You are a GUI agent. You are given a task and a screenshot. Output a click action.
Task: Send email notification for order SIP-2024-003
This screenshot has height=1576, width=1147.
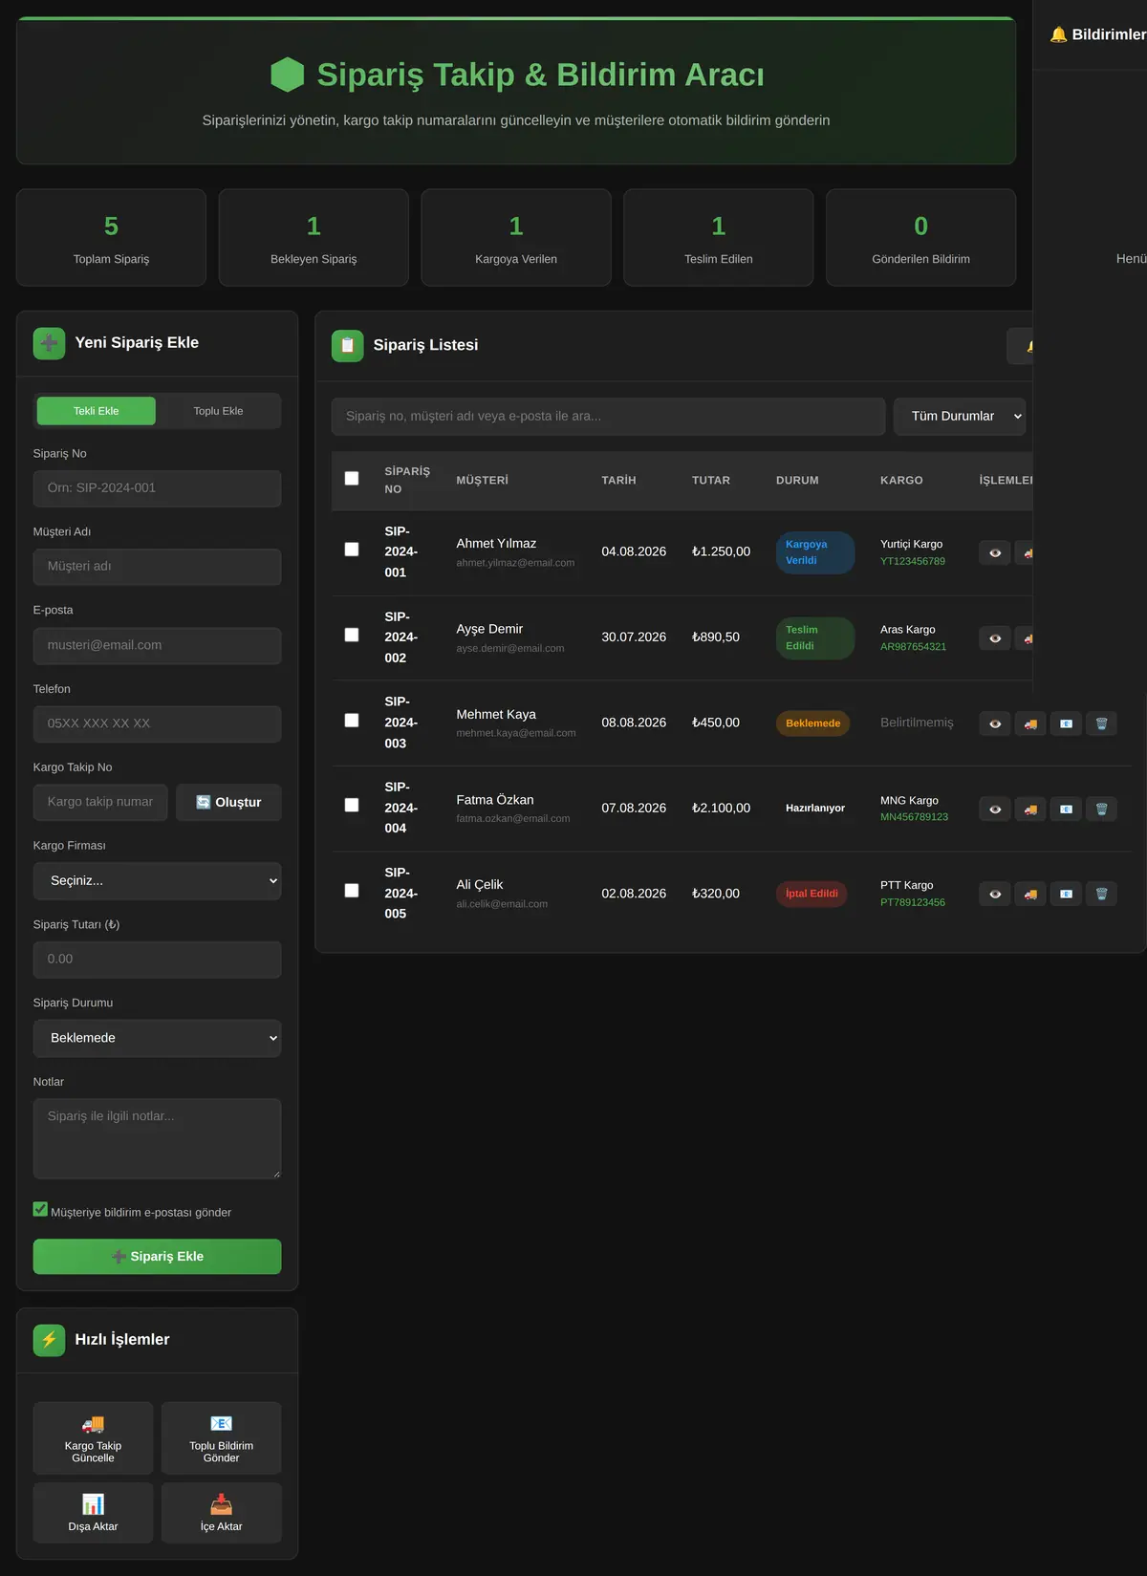1066,723
